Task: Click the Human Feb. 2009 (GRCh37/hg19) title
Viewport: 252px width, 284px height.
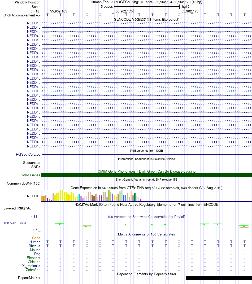Action: click(117, 2)
